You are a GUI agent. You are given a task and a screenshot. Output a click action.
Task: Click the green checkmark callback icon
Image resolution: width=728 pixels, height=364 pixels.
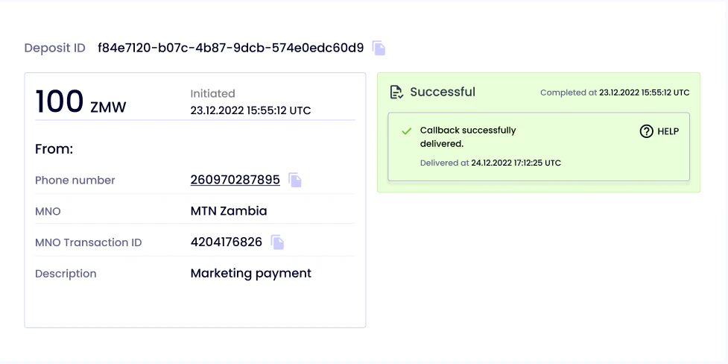point(407,131)
